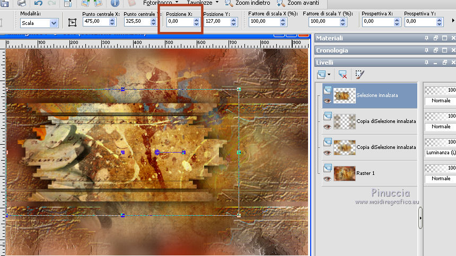Screen dimensions: 456x256
Task: Click stepper arrows of Posizione X
Action: (x=196, y=22)
